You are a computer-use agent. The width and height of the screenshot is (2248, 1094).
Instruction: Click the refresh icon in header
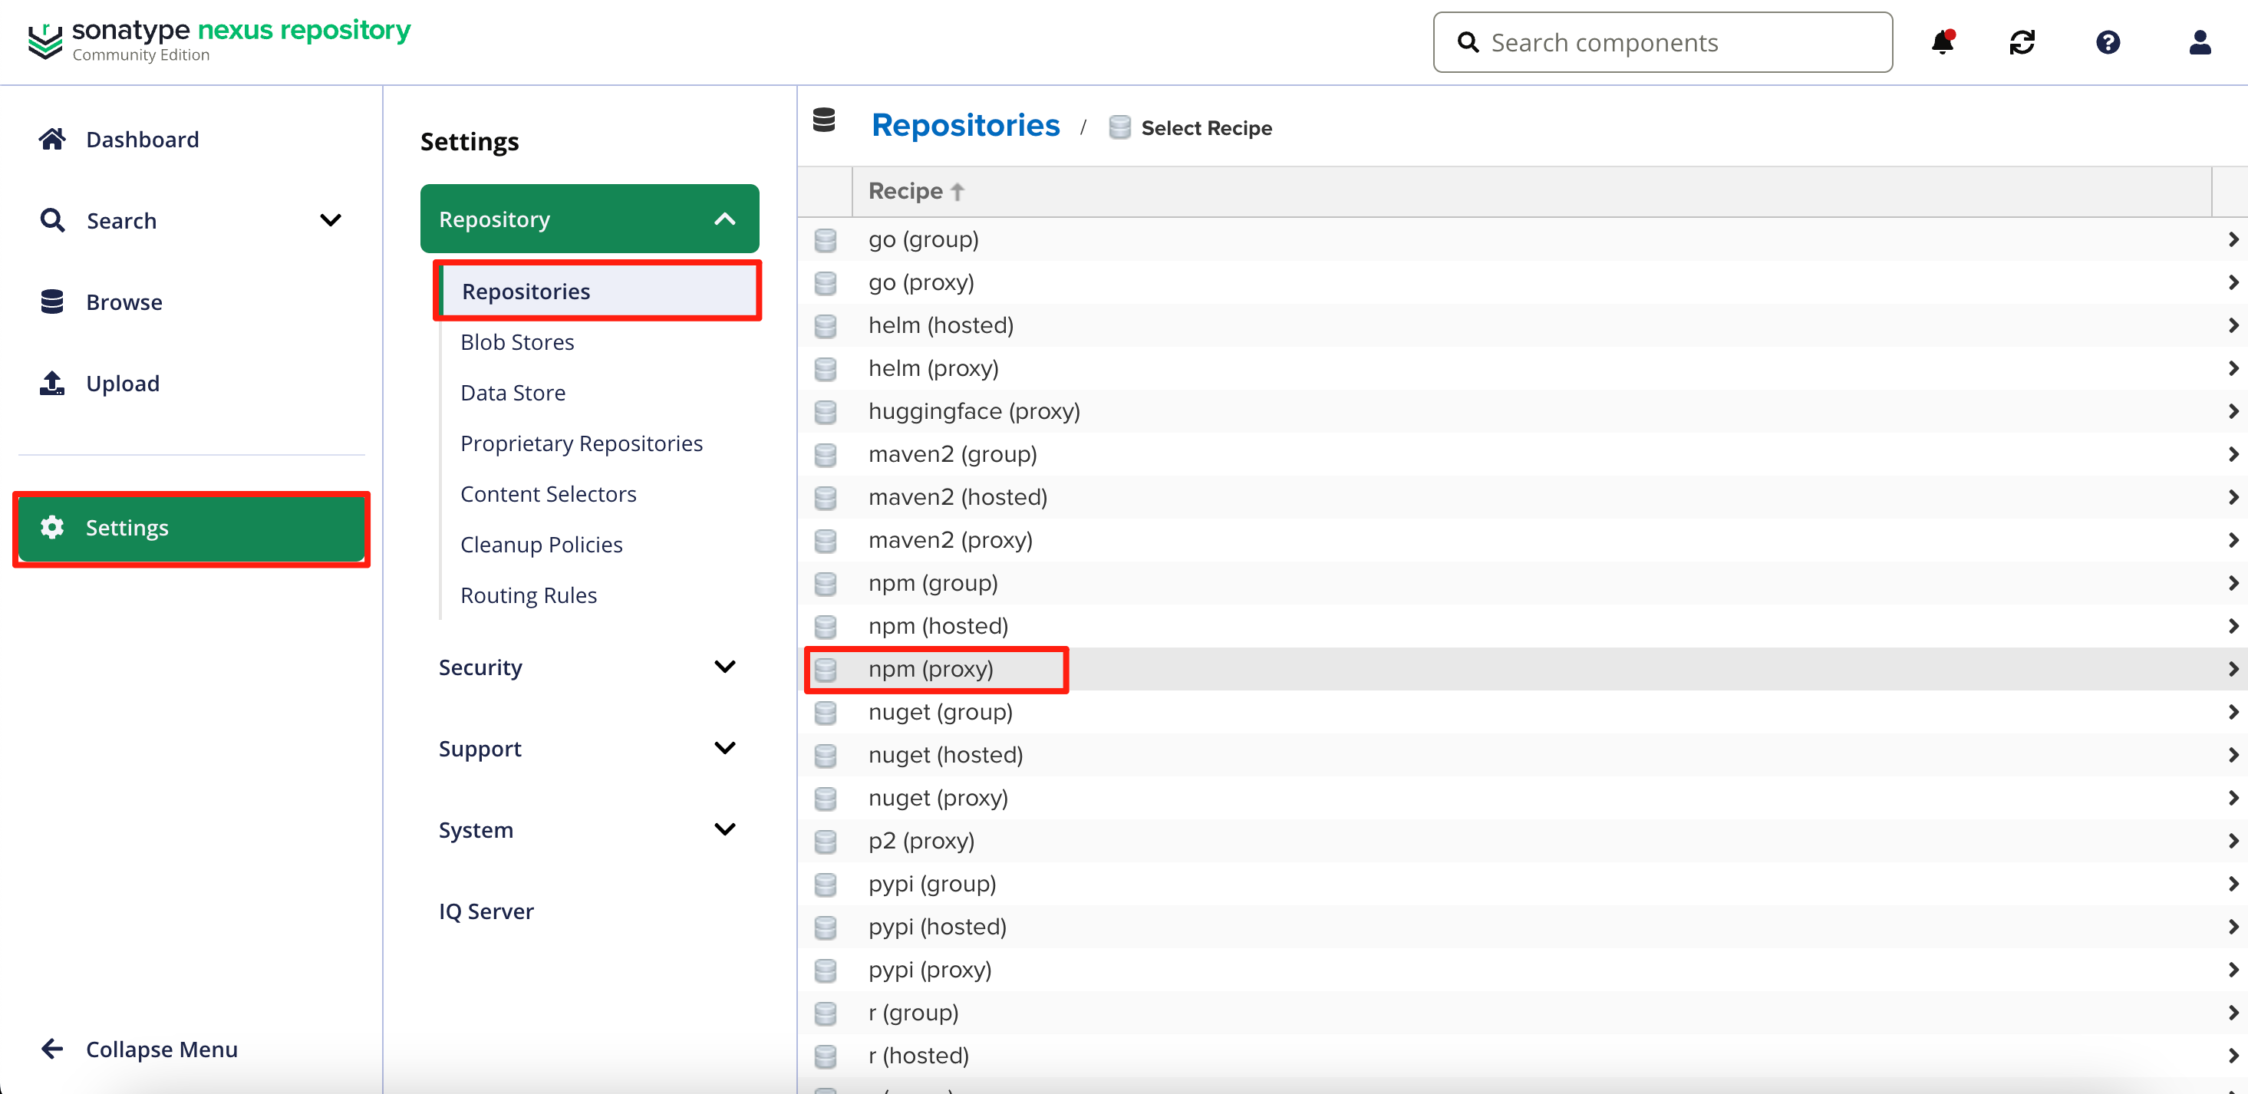point(2022,42)
